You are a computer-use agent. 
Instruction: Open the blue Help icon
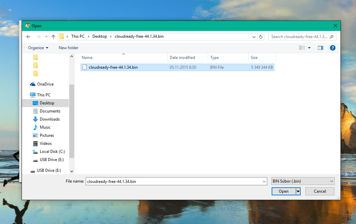(333, 48)
